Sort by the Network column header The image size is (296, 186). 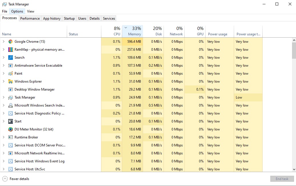[x=174, y=31]
